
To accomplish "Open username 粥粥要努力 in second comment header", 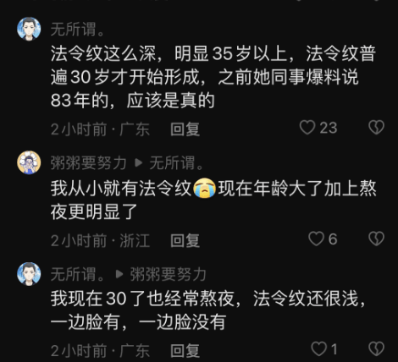I will click(88, 163).
